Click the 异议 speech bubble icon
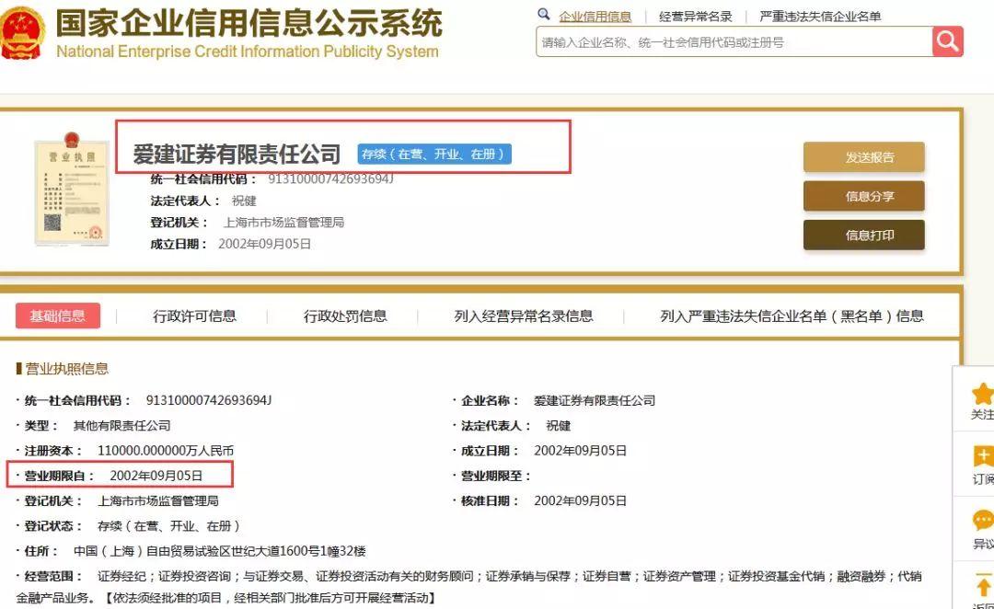This screenshot has height=609, width=994. [x=983, y=521]
